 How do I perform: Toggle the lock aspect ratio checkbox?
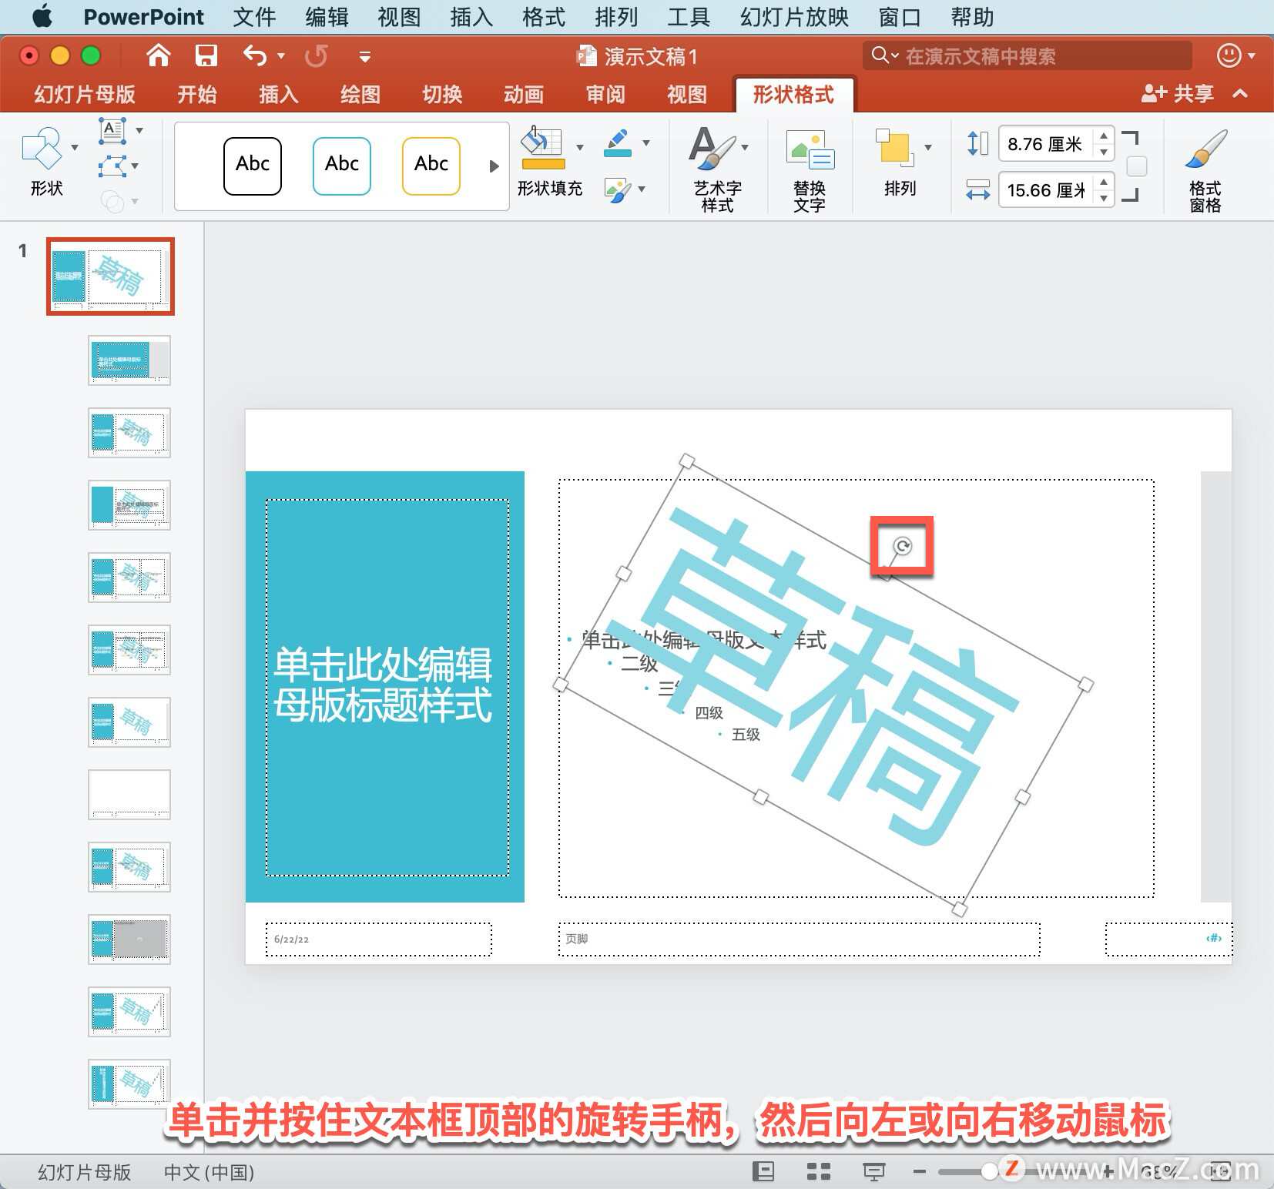1136,166
